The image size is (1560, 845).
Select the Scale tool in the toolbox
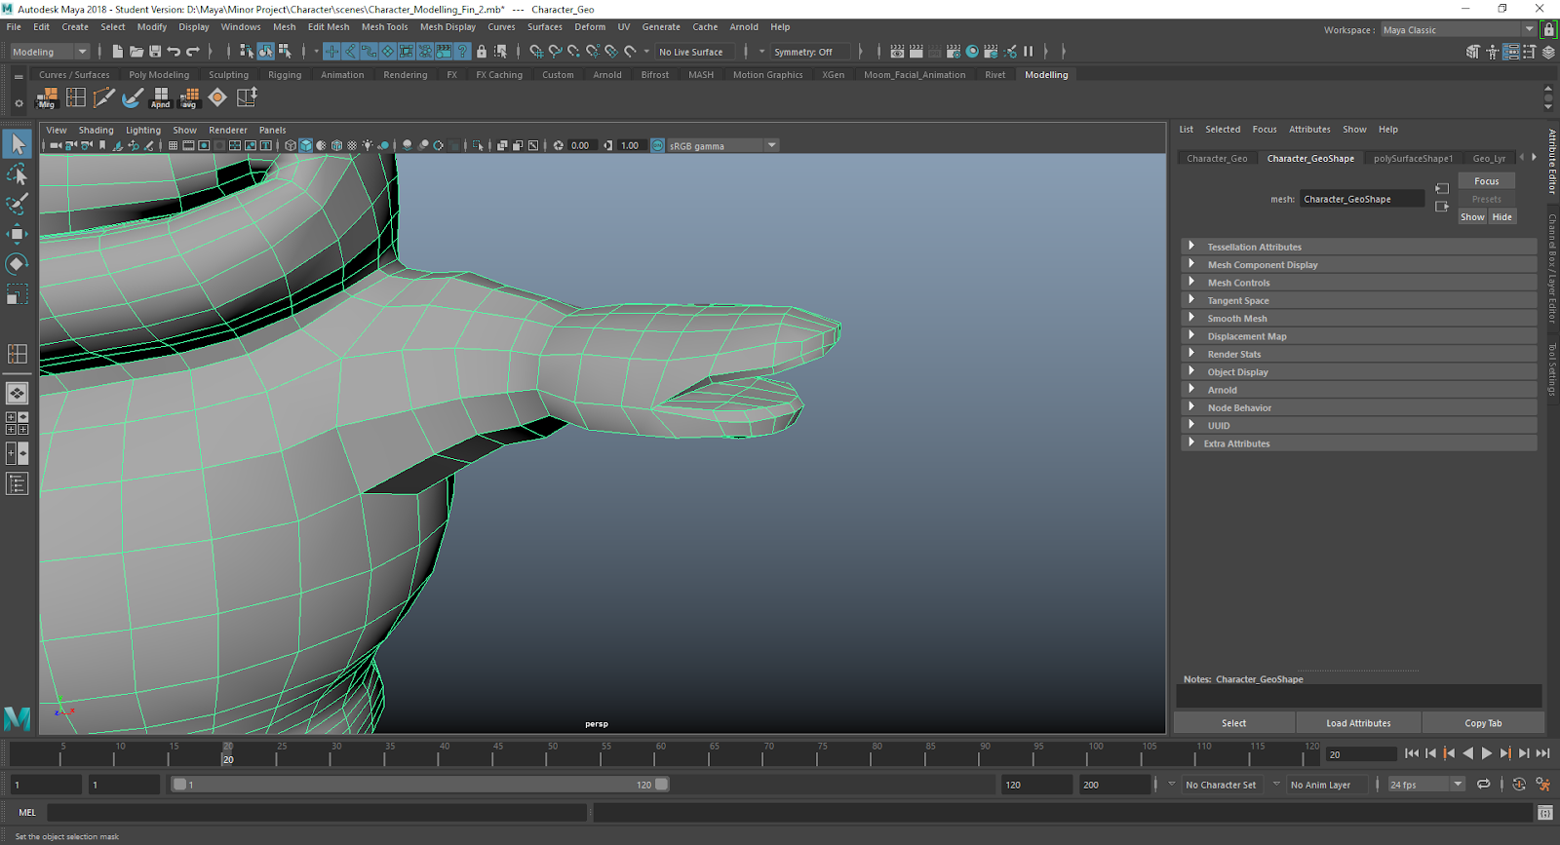click(x=17, y=294)
